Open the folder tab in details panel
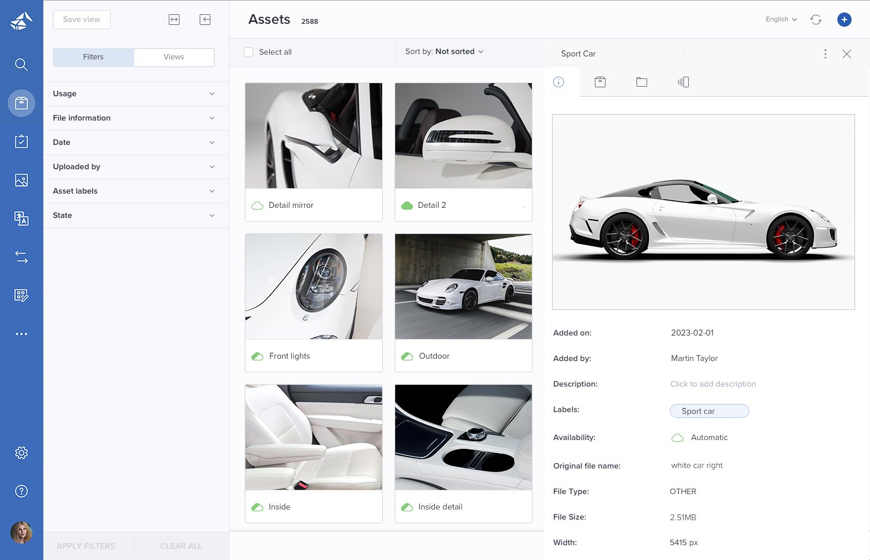The image size is (870, 560). click(641, 82)
